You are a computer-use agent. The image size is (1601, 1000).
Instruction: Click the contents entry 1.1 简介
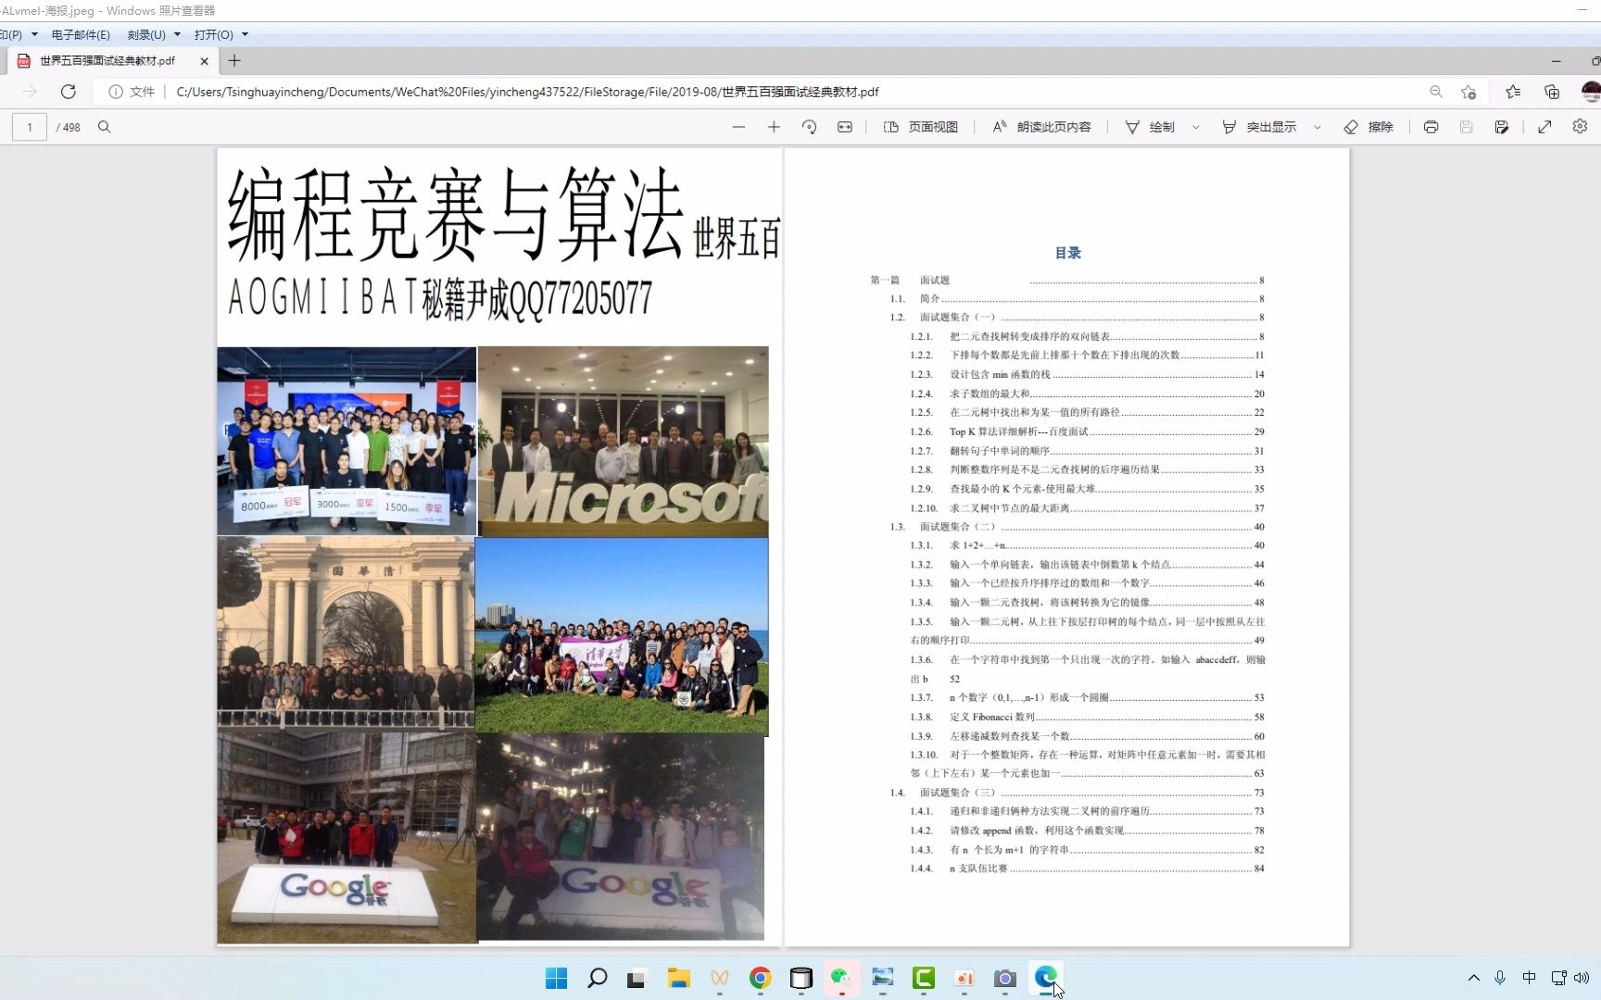pyautogui.click(x=1077, y=298)
